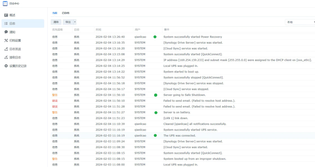315x167 pixels.
Task: Click the 用户 column header
Action: coord(137,30)
